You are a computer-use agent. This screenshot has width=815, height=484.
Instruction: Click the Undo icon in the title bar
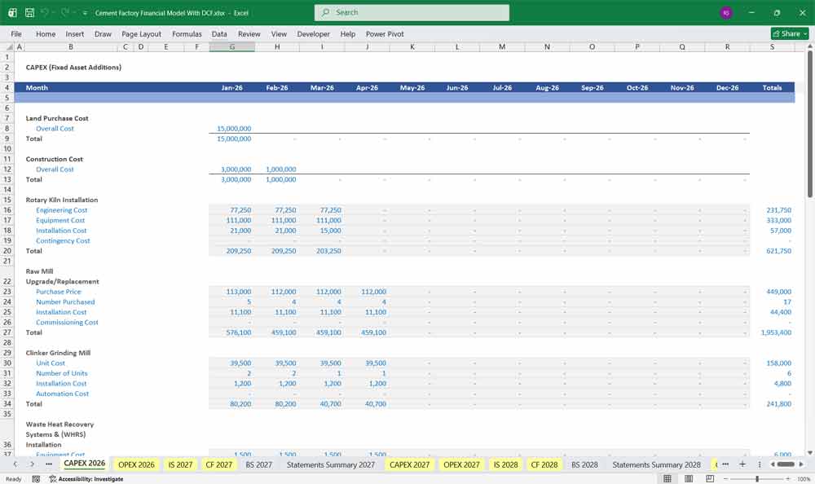click(44, 13)
